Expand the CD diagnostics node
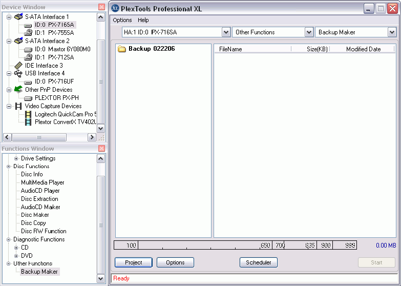Image resolution: width=401 pixels, height=286 pixels. click(x=16, y=248)
